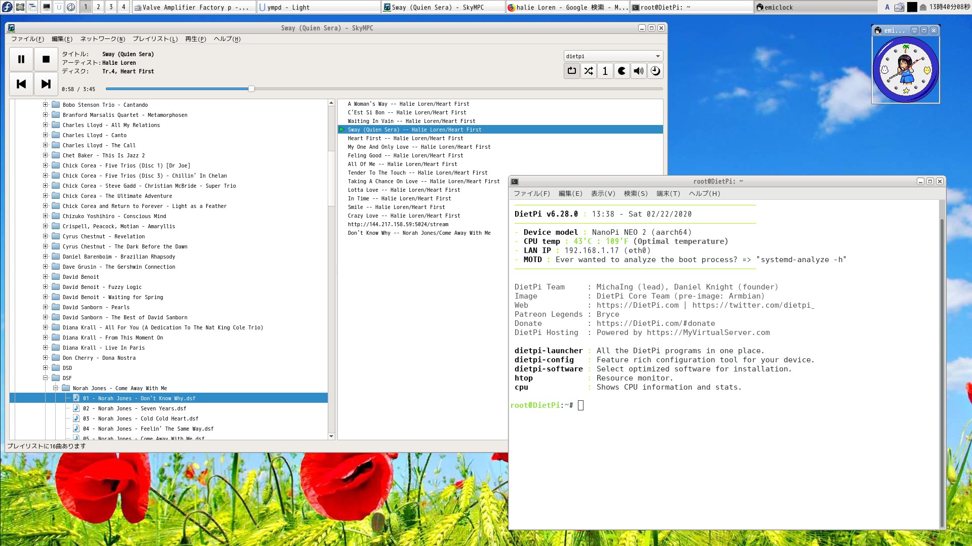The height and width of the screenshot is (546, 972).
Task: Expand the DSD folder in the library tree
Action: [45, 368]
